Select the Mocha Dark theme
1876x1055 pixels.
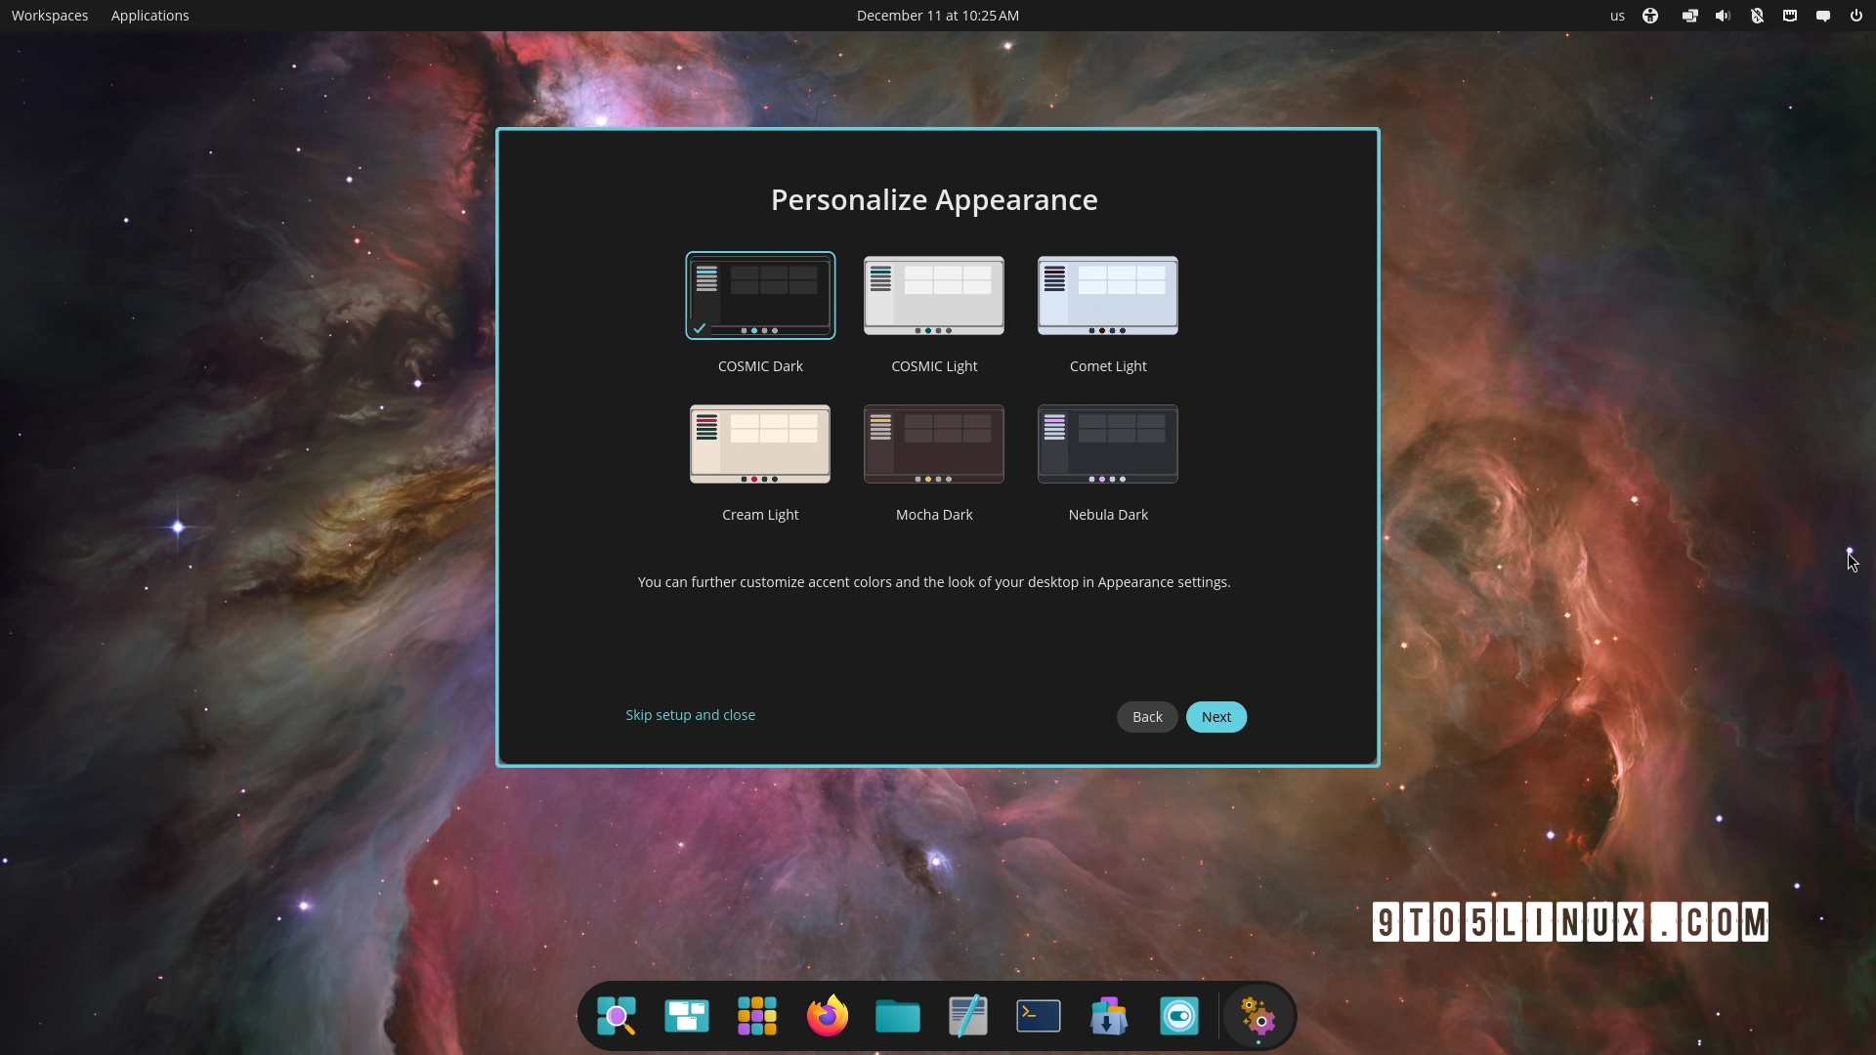[x=934, y=444]
